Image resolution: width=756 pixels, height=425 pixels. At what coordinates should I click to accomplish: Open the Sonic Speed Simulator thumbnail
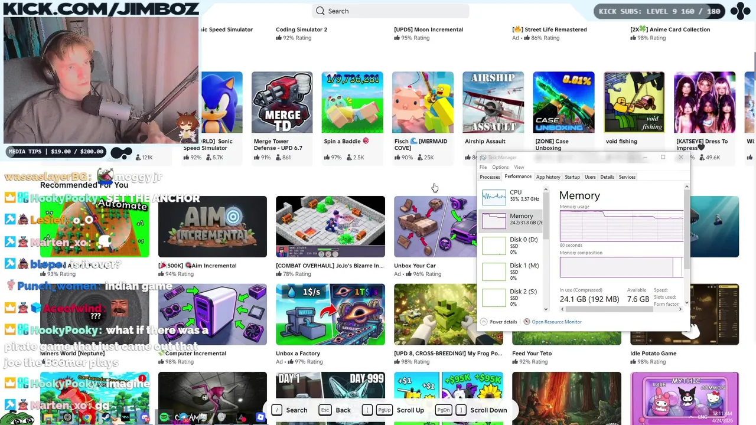click(x=221, y=102)
